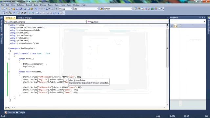Select the Form1.cs code tab
Screen dimensions: 210x118
click(x=8, y=18)
